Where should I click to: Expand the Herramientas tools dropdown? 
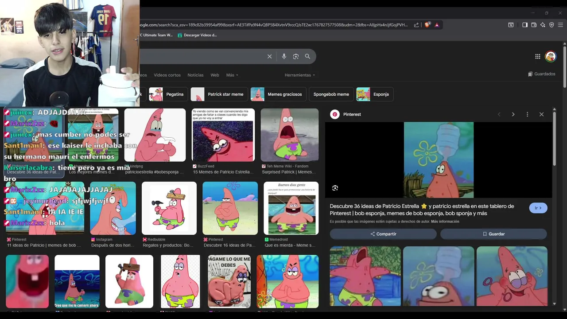[300, 75]
